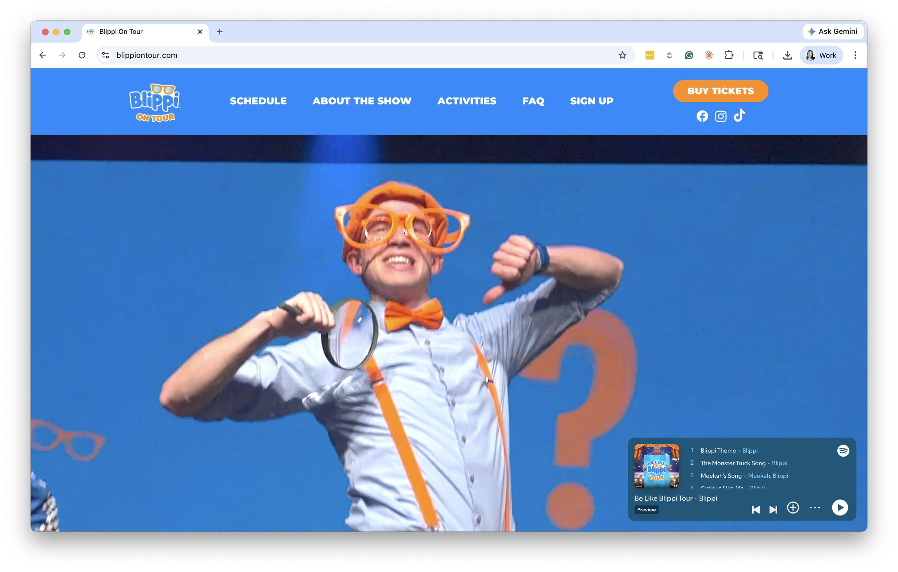Click Meekah artist link on Meekah's Song
898x572 pixels.
(759, 476)
